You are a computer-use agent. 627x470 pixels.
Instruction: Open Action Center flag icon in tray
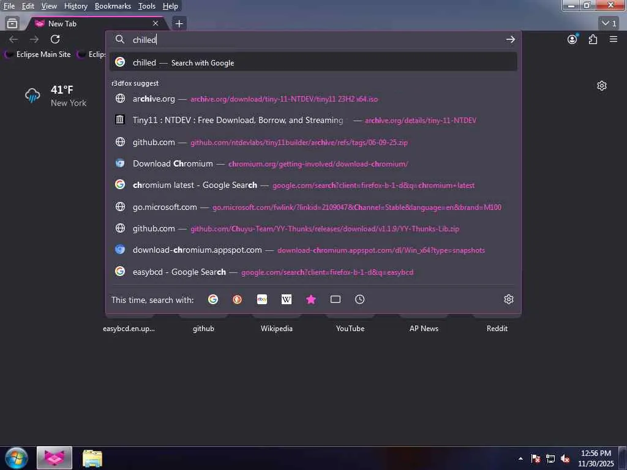pyautogui.click(x=536, y=458)
